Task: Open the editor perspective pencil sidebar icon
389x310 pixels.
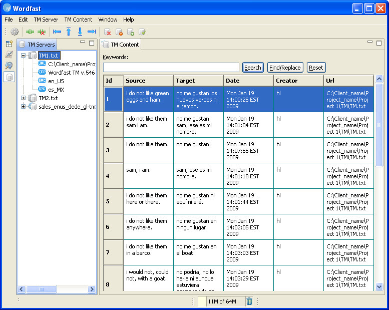Action: (9, 55)
